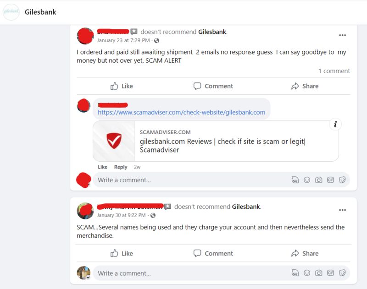367x289 pixels.
Task: Insert emoji in first comment box
Action: click(x=307, y=180)
